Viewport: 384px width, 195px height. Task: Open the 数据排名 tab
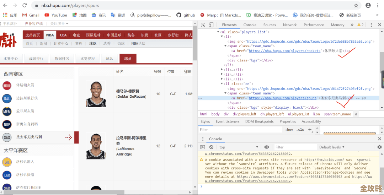coord(62,59)
